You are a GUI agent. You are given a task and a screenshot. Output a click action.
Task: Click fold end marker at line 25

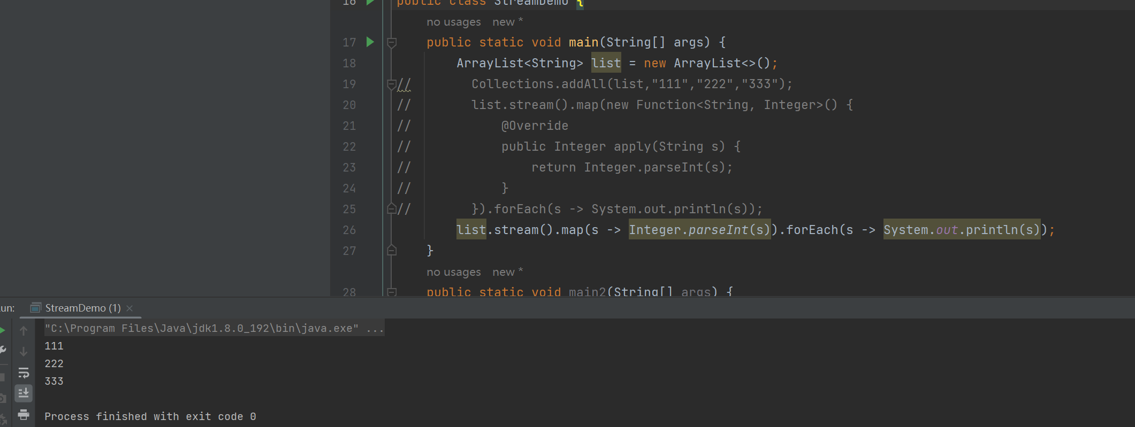391,209
